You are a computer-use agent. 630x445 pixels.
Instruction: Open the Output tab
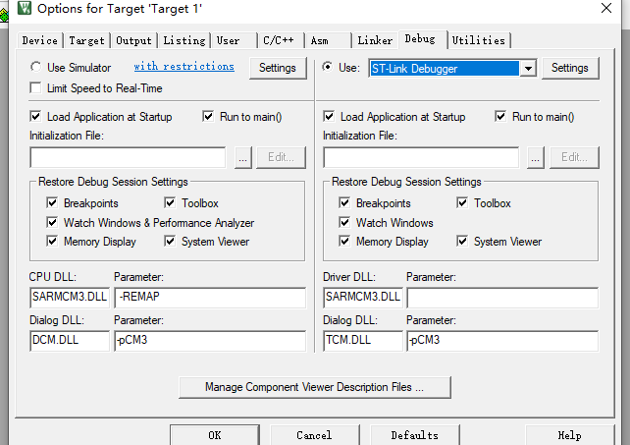click(133, 40)
